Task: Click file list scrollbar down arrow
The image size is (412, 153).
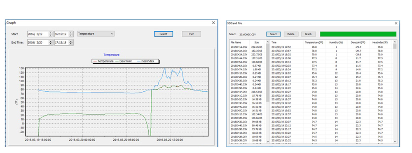Action: (268, 141)
